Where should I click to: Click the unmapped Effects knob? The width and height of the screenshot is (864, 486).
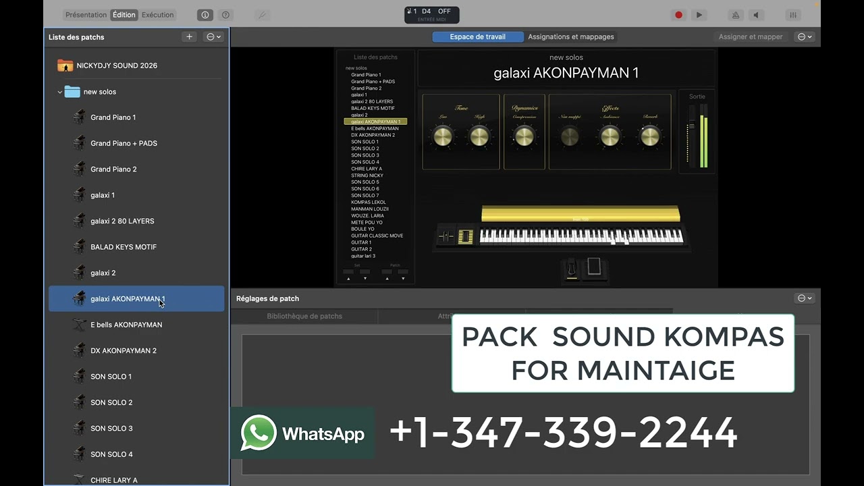[x=570, y=136]
